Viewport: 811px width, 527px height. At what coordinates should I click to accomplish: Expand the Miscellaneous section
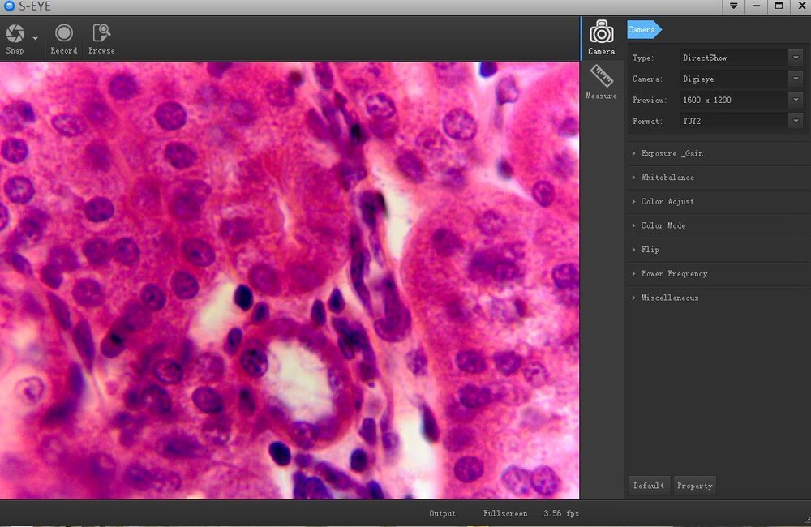pos(669,298)
